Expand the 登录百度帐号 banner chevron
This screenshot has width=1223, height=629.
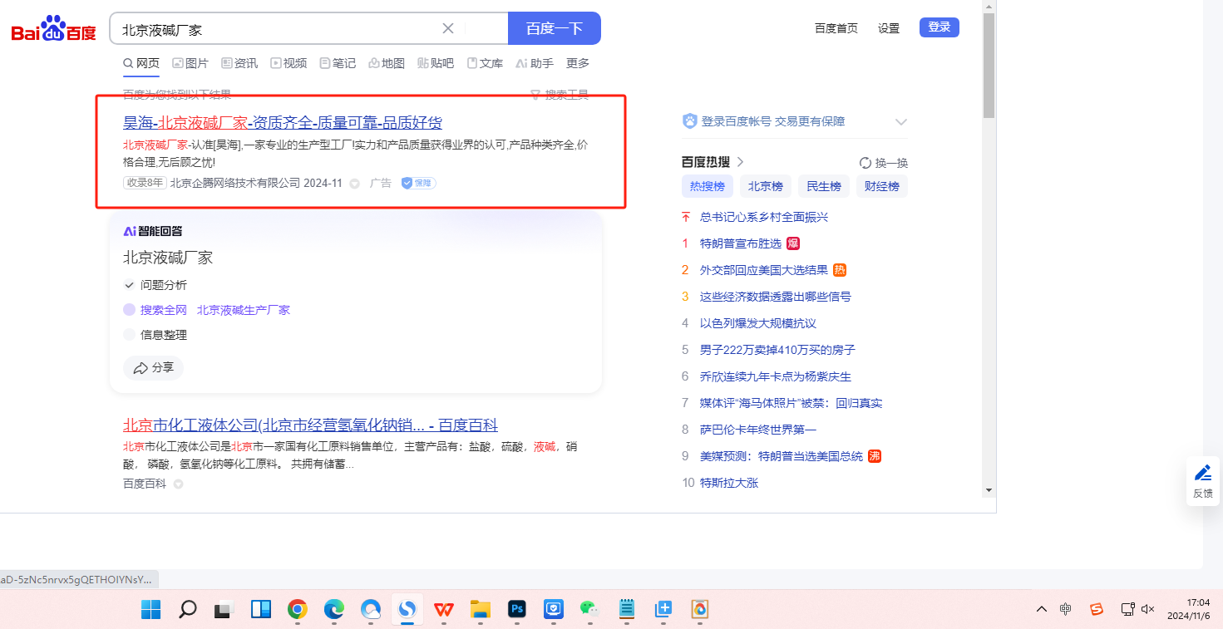point(900,122)
